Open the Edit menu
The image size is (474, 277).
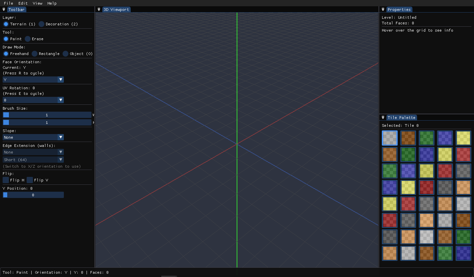23,3
